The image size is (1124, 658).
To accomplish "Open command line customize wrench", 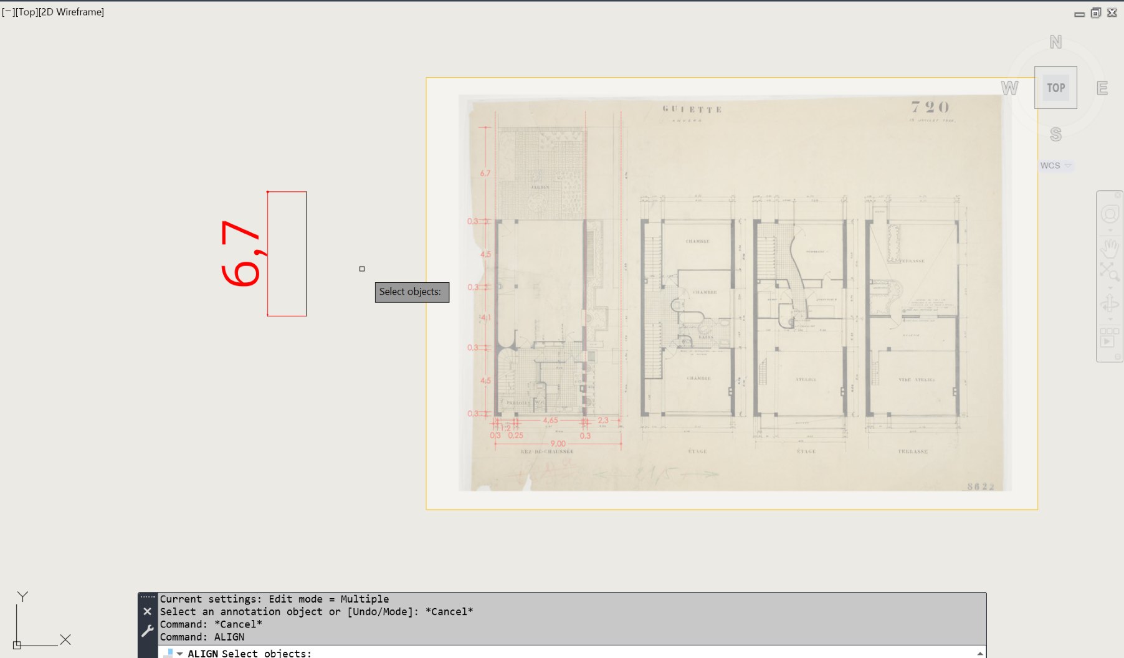I will pos(147,631).
